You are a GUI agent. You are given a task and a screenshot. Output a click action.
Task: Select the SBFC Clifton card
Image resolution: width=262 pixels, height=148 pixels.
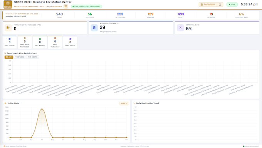(10, 42)
